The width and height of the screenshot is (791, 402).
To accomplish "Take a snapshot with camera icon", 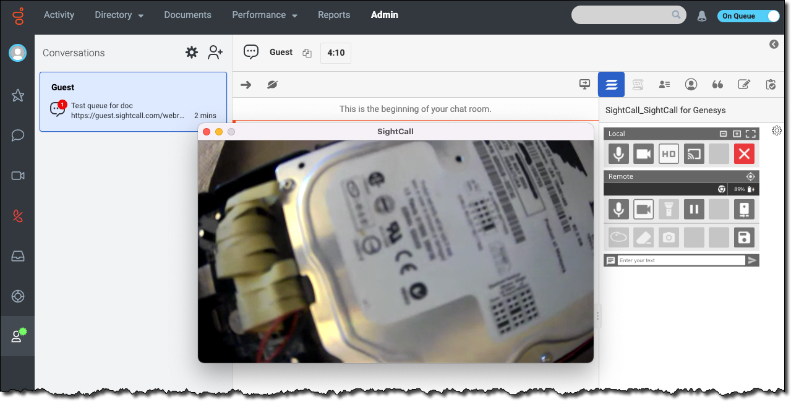I will click(669, 237).
